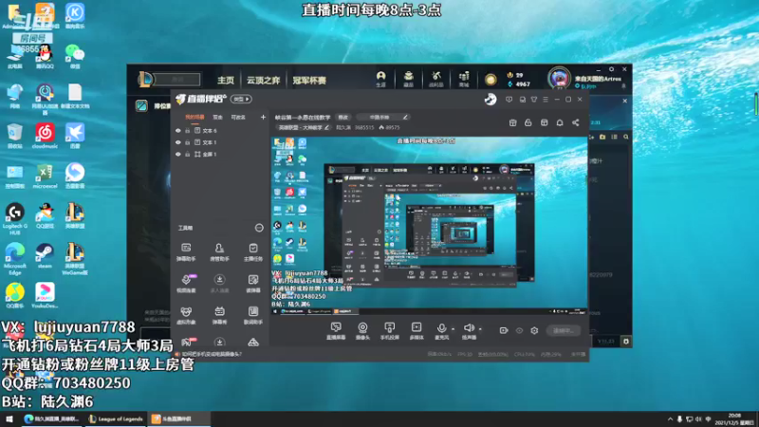759x427 pixels.
Task: Mute the 麦克风 microphone
Action: click(441, 331)
